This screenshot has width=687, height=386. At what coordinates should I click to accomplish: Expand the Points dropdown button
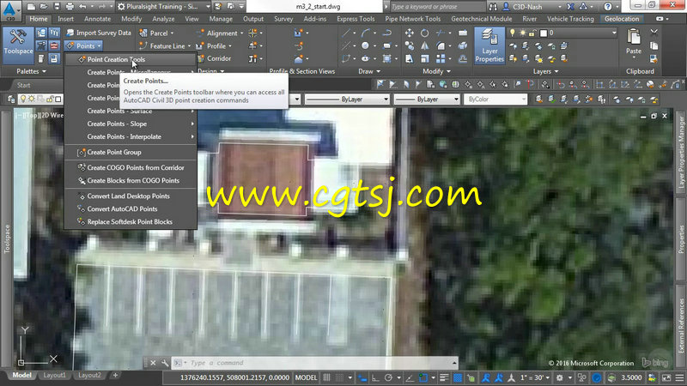tap(84, 45)
